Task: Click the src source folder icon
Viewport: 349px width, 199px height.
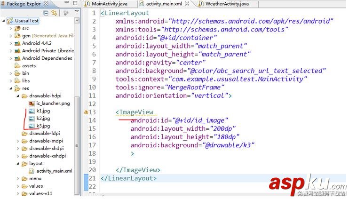Action: pyautogui.click(x=17, y=29)
